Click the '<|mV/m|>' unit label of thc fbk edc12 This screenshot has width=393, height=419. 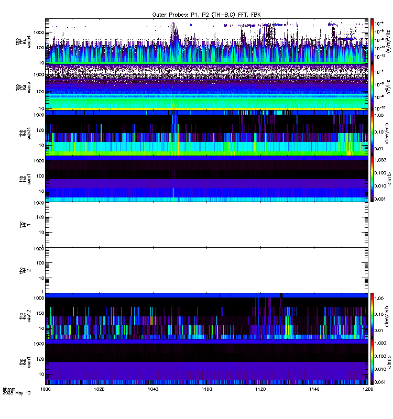point(387,316)
